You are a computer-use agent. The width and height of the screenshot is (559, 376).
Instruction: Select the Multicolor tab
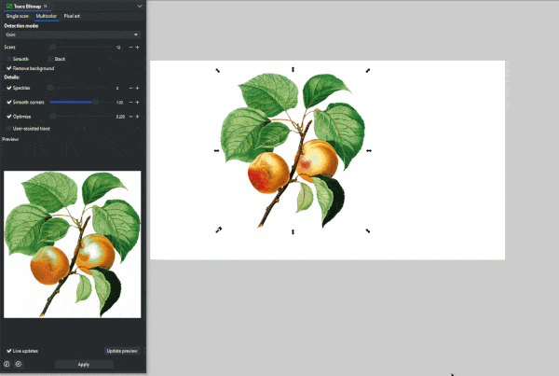[x=47, y=16]
